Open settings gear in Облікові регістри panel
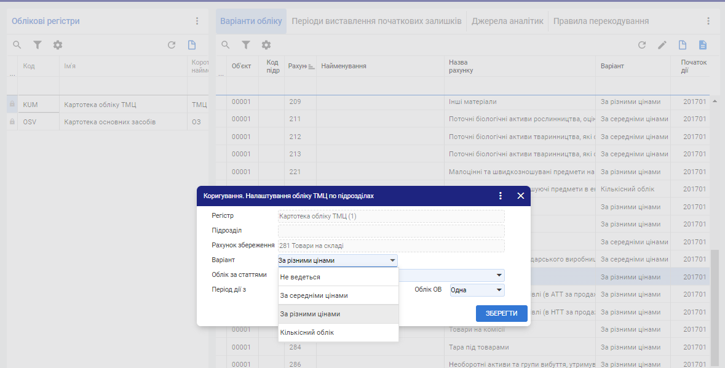This screenshot has height=368, width=725. pos(58,45)
